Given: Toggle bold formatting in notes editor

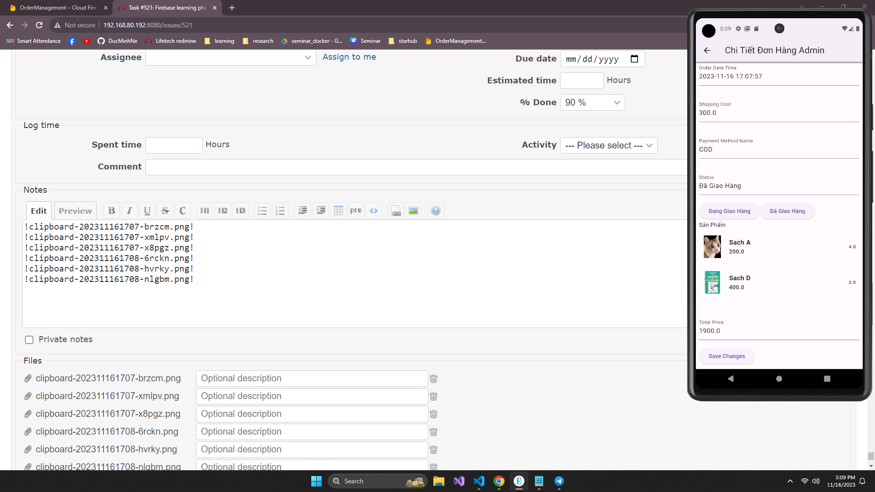Looking at the screenshot, I should click(112, 210).
